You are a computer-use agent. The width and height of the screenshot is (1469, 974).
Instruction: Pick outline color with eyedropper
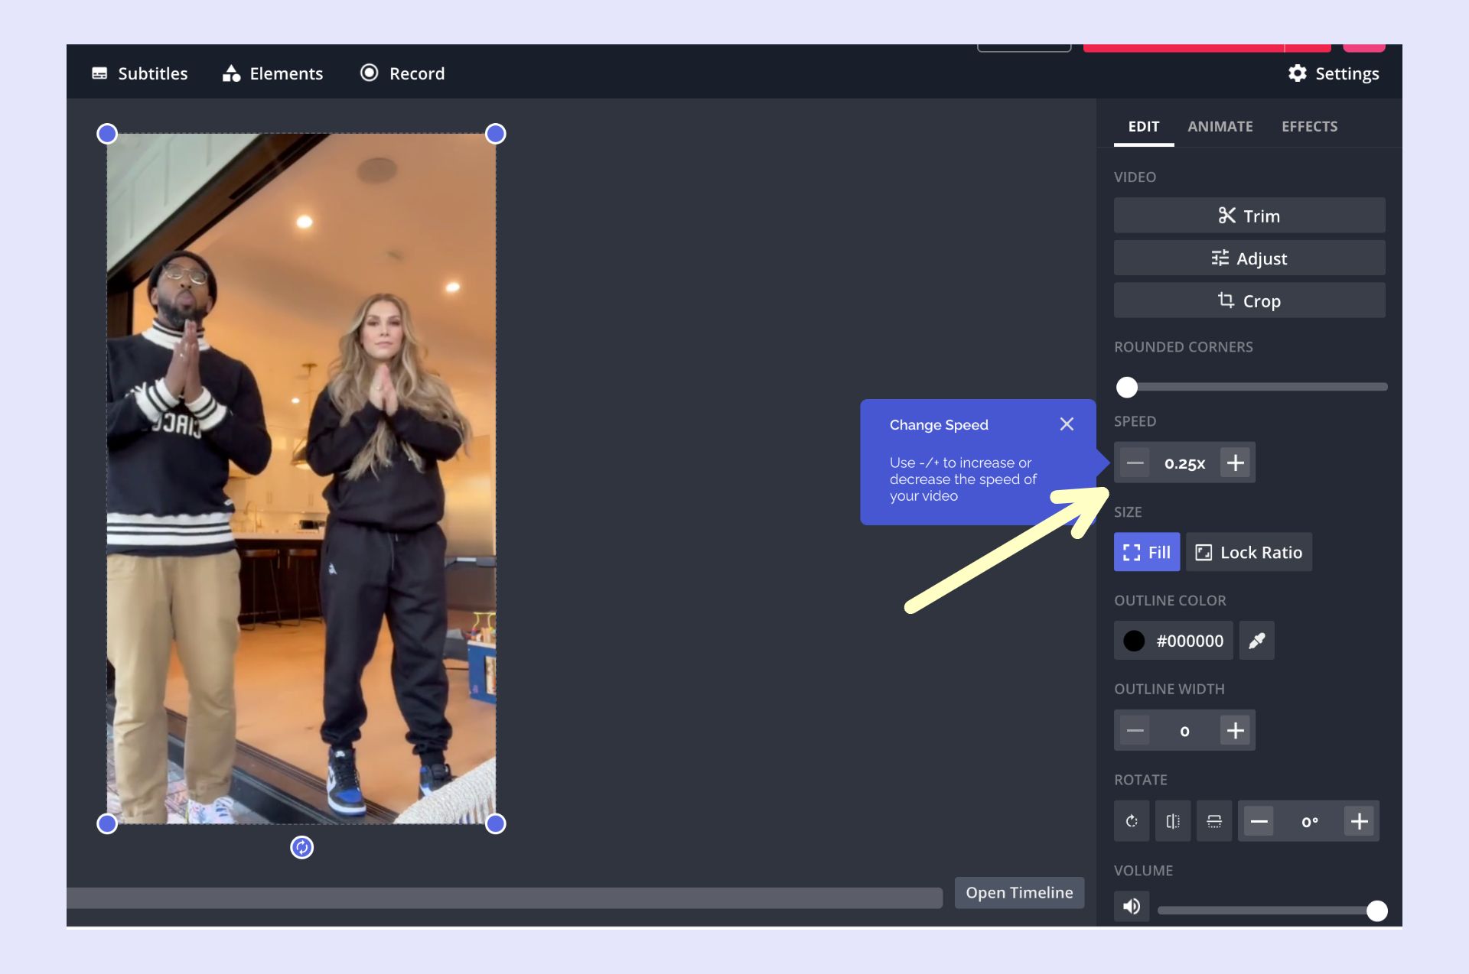pyautogui.click(x=1256, y=641)
